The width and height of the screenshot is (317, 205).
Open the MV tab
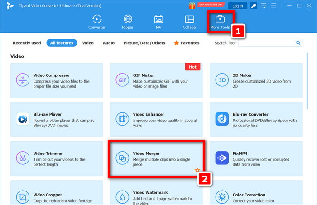(158, 22)
